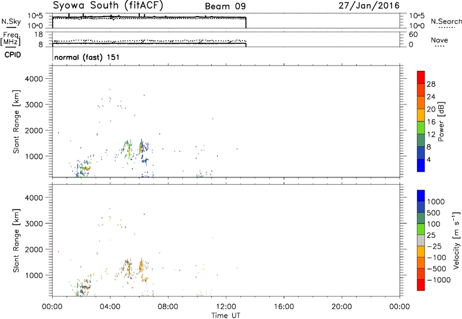The image size is (462, 319).
Task: Click 'Slant Range [km]' label of power panel
Action: 16,121
